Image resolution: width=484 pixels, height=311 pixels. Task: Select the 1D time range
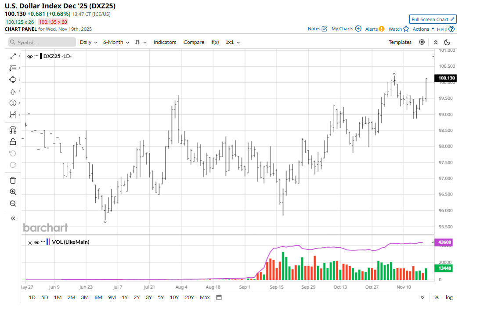32,297
